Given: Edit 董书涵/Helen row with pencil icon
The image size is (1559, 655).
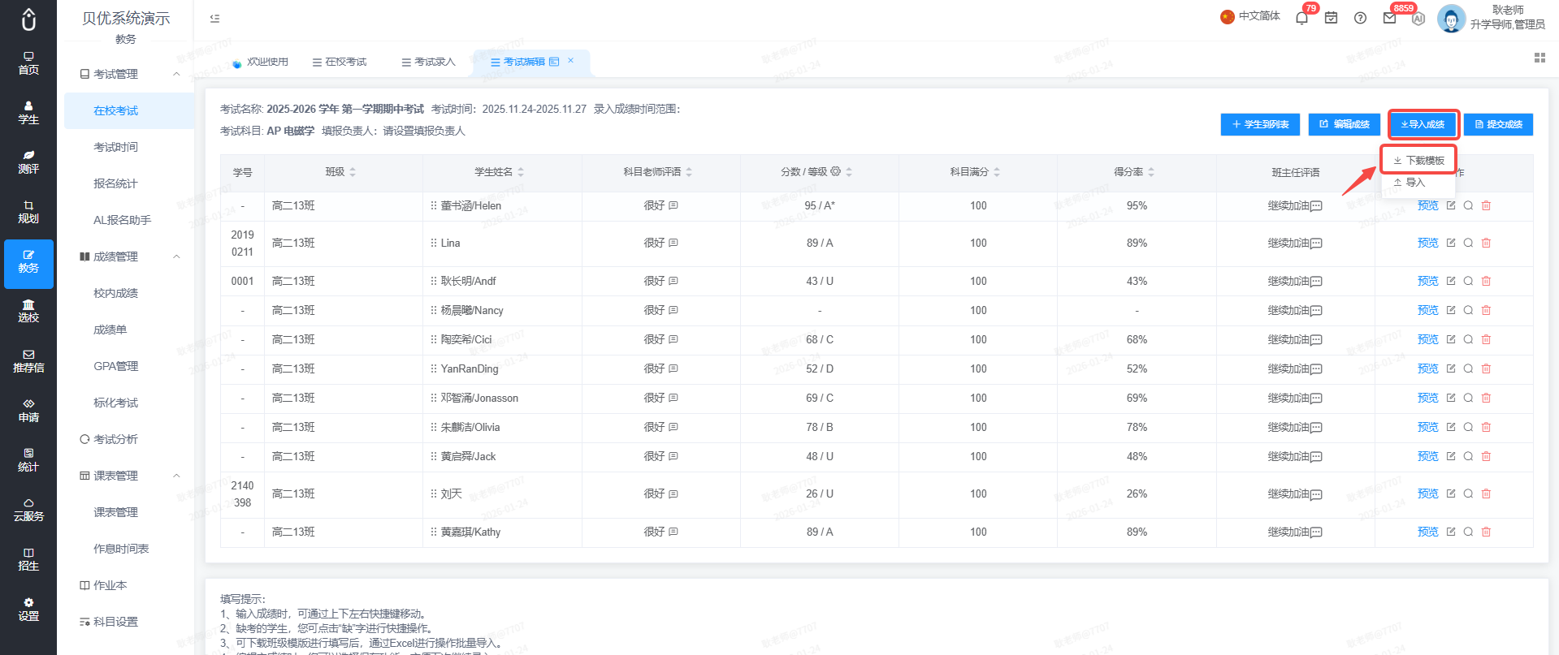Looking at the screenshot, I should [x=1450, y=205].
